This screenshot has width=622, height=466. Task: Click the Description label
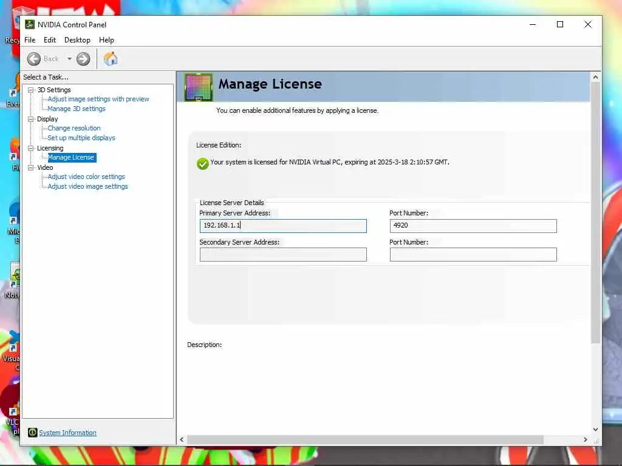[x=204, y=345]
